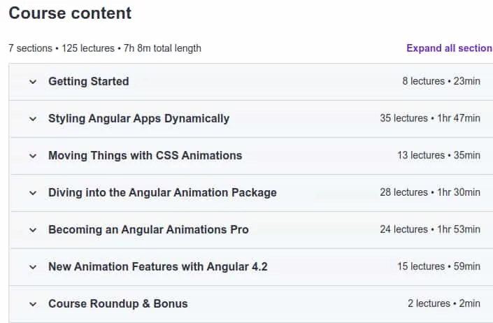Image resolution: width=493 pixels, height=323 pixels.
Task: Select Diving into the Angular Animation Package title
Action: 162,192
